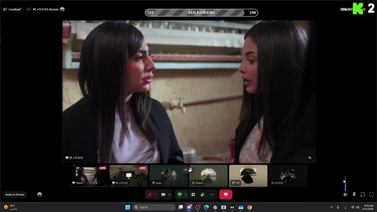Open OBS Studio from the taskbar
The width and height of the screenshot is (377, 212).
click(198, 207)
